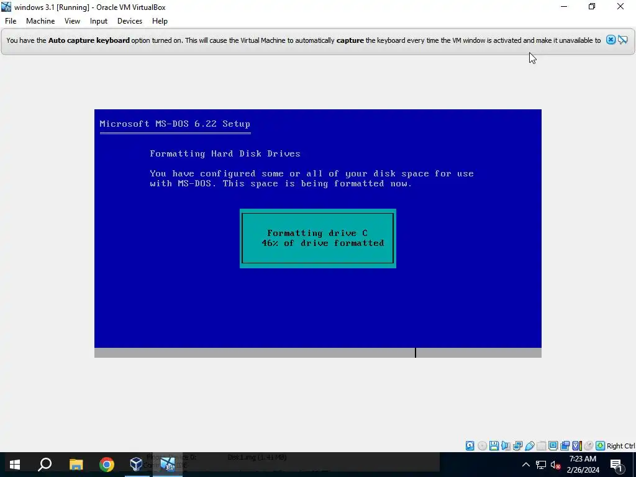Open the View menu
Image resolution: width=636 pixels, height=477 pixels.
click(72, 21)
